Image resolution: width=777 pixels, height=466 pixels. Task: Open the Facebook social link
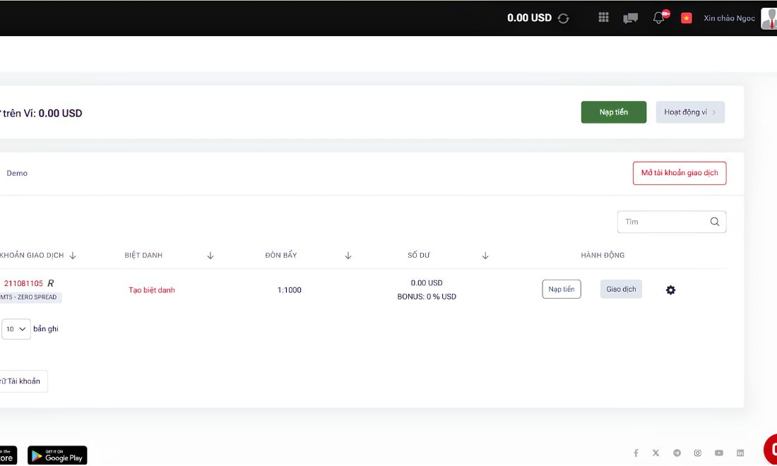636,453
